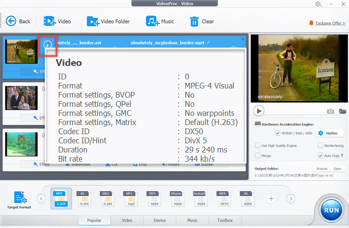Image resolution: width=349 pixels, height=228 pixels.
Task: Click the info icon of the first video
Action: tap(48, 44)
